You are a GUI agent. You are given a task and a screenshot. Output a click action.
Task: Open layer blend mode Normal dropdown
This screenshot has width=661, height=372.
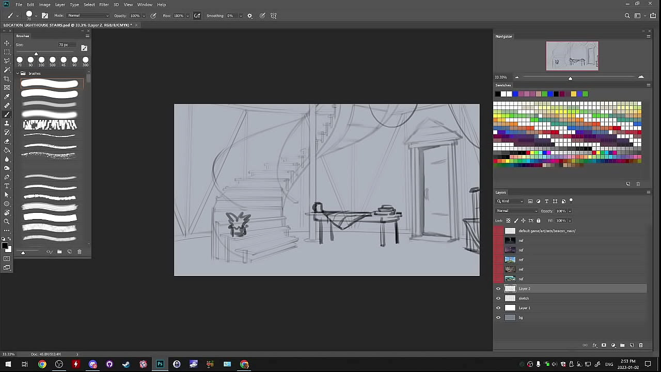(x=516, y=211)
